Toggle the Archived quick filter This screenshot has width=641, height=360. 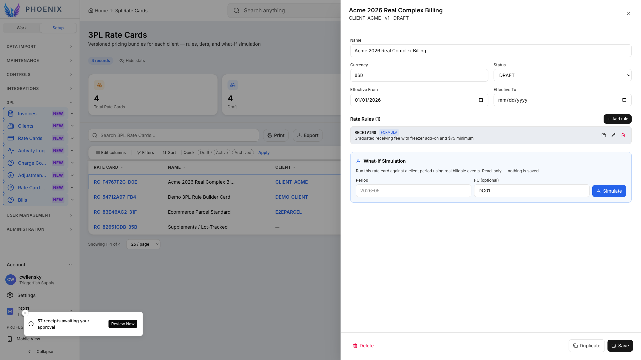[243, 153]
